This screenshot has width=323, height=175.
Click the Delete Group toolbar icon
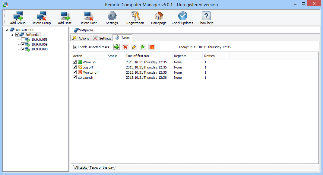(41, 18)
